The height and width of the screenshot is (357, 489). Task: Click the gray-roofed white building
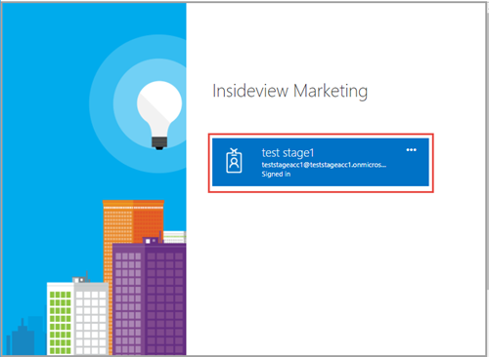[x=91, y=319]
